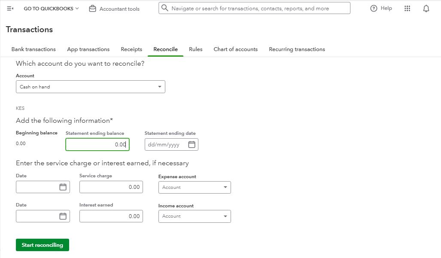441x258 pixels.
Task: Open the Recurring transactions tab
Action: pos(297,49)
